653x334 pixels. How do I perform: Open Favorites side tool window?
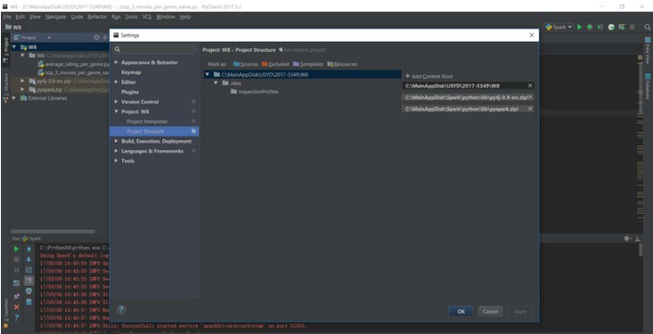(5, 313)
